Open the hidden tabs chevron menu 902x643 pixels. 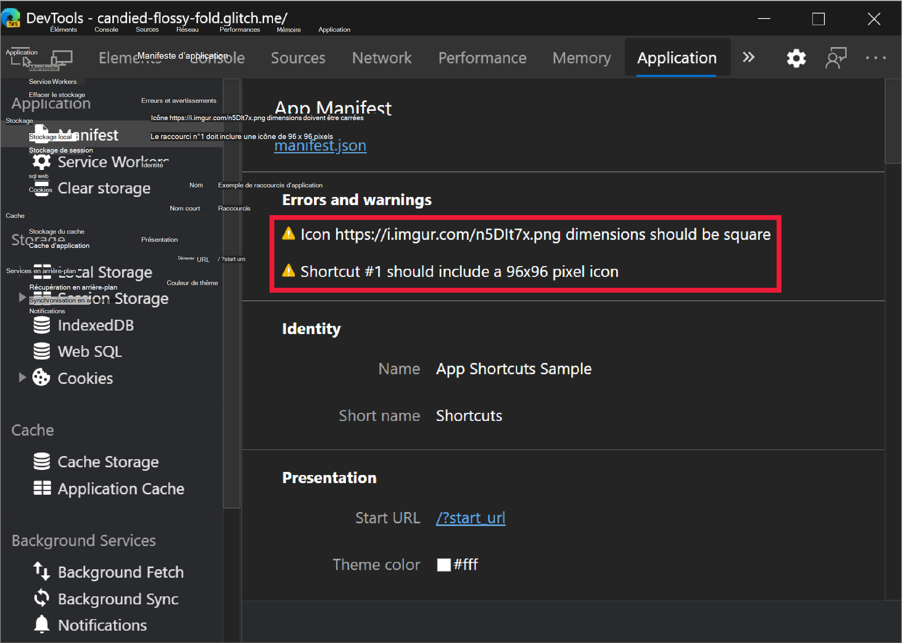[748, 58]
